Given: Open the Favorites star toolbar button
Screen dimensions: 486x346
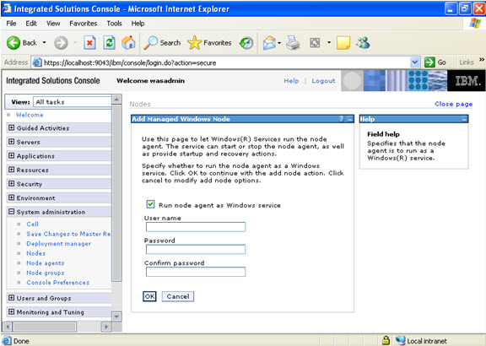Looking at the screenshot, I should tap(209, 43).
